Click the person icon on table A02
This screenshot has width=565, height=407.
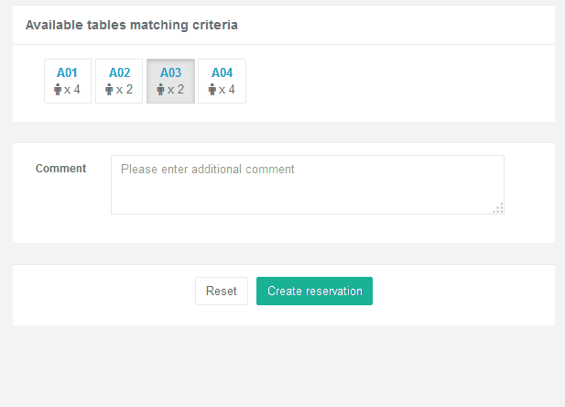pyautogui.click(x=109, y=90)
